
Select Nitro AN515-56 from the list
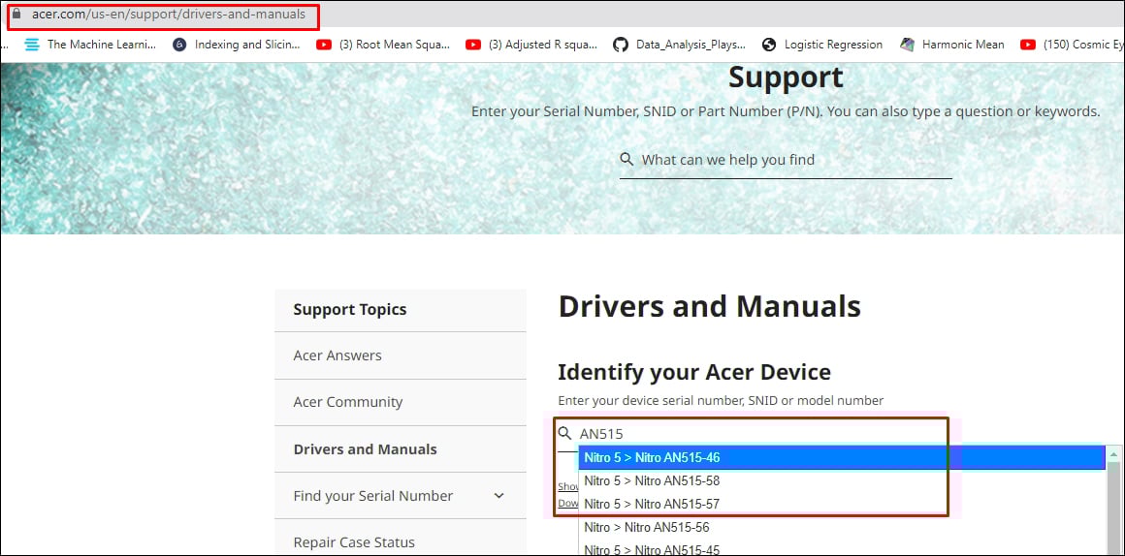click(647, 528)
